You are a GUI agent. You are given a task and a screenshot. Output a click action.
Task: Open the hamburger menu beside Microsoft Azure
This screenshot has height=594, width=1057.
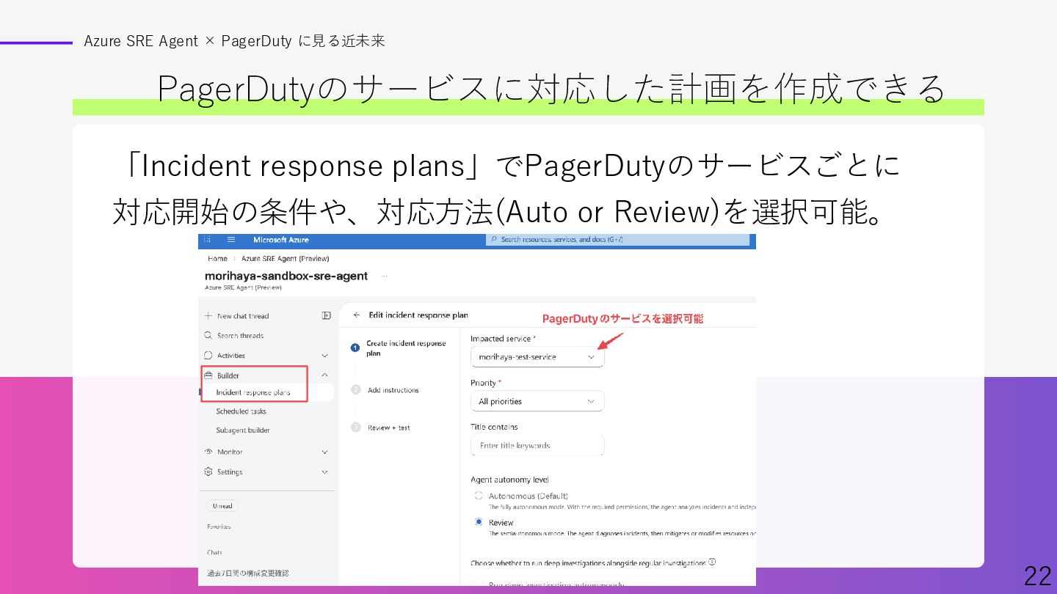click(x=231, y=240)
